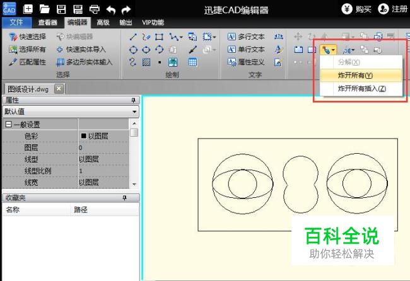410x281 pixels.
Task: Toggle the pin on the 属性 panel
Action: pyautogui.click(x=134, y=100)
